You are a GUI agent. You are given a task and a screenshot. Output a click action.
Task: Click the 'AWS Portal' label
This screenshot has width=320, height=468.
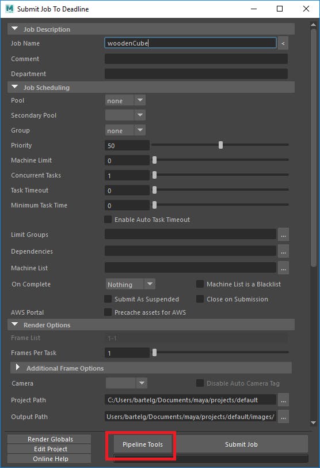click(28, 312)
